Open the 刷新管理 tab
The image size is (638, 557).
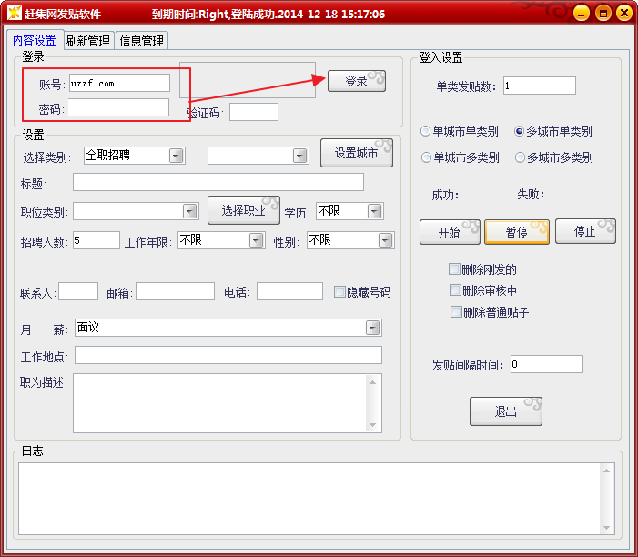tap(88, 41)
